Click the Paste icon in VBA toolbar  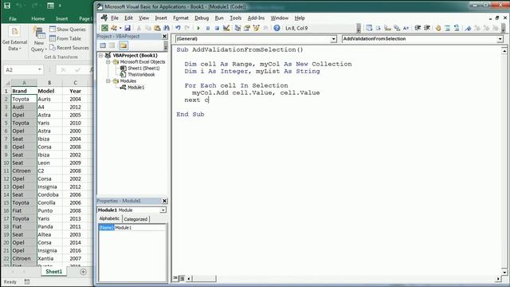click(x=158, y=29)
